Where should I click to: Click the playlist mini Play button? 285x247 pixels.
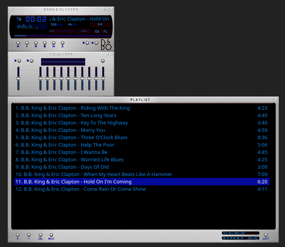[228, 238]
